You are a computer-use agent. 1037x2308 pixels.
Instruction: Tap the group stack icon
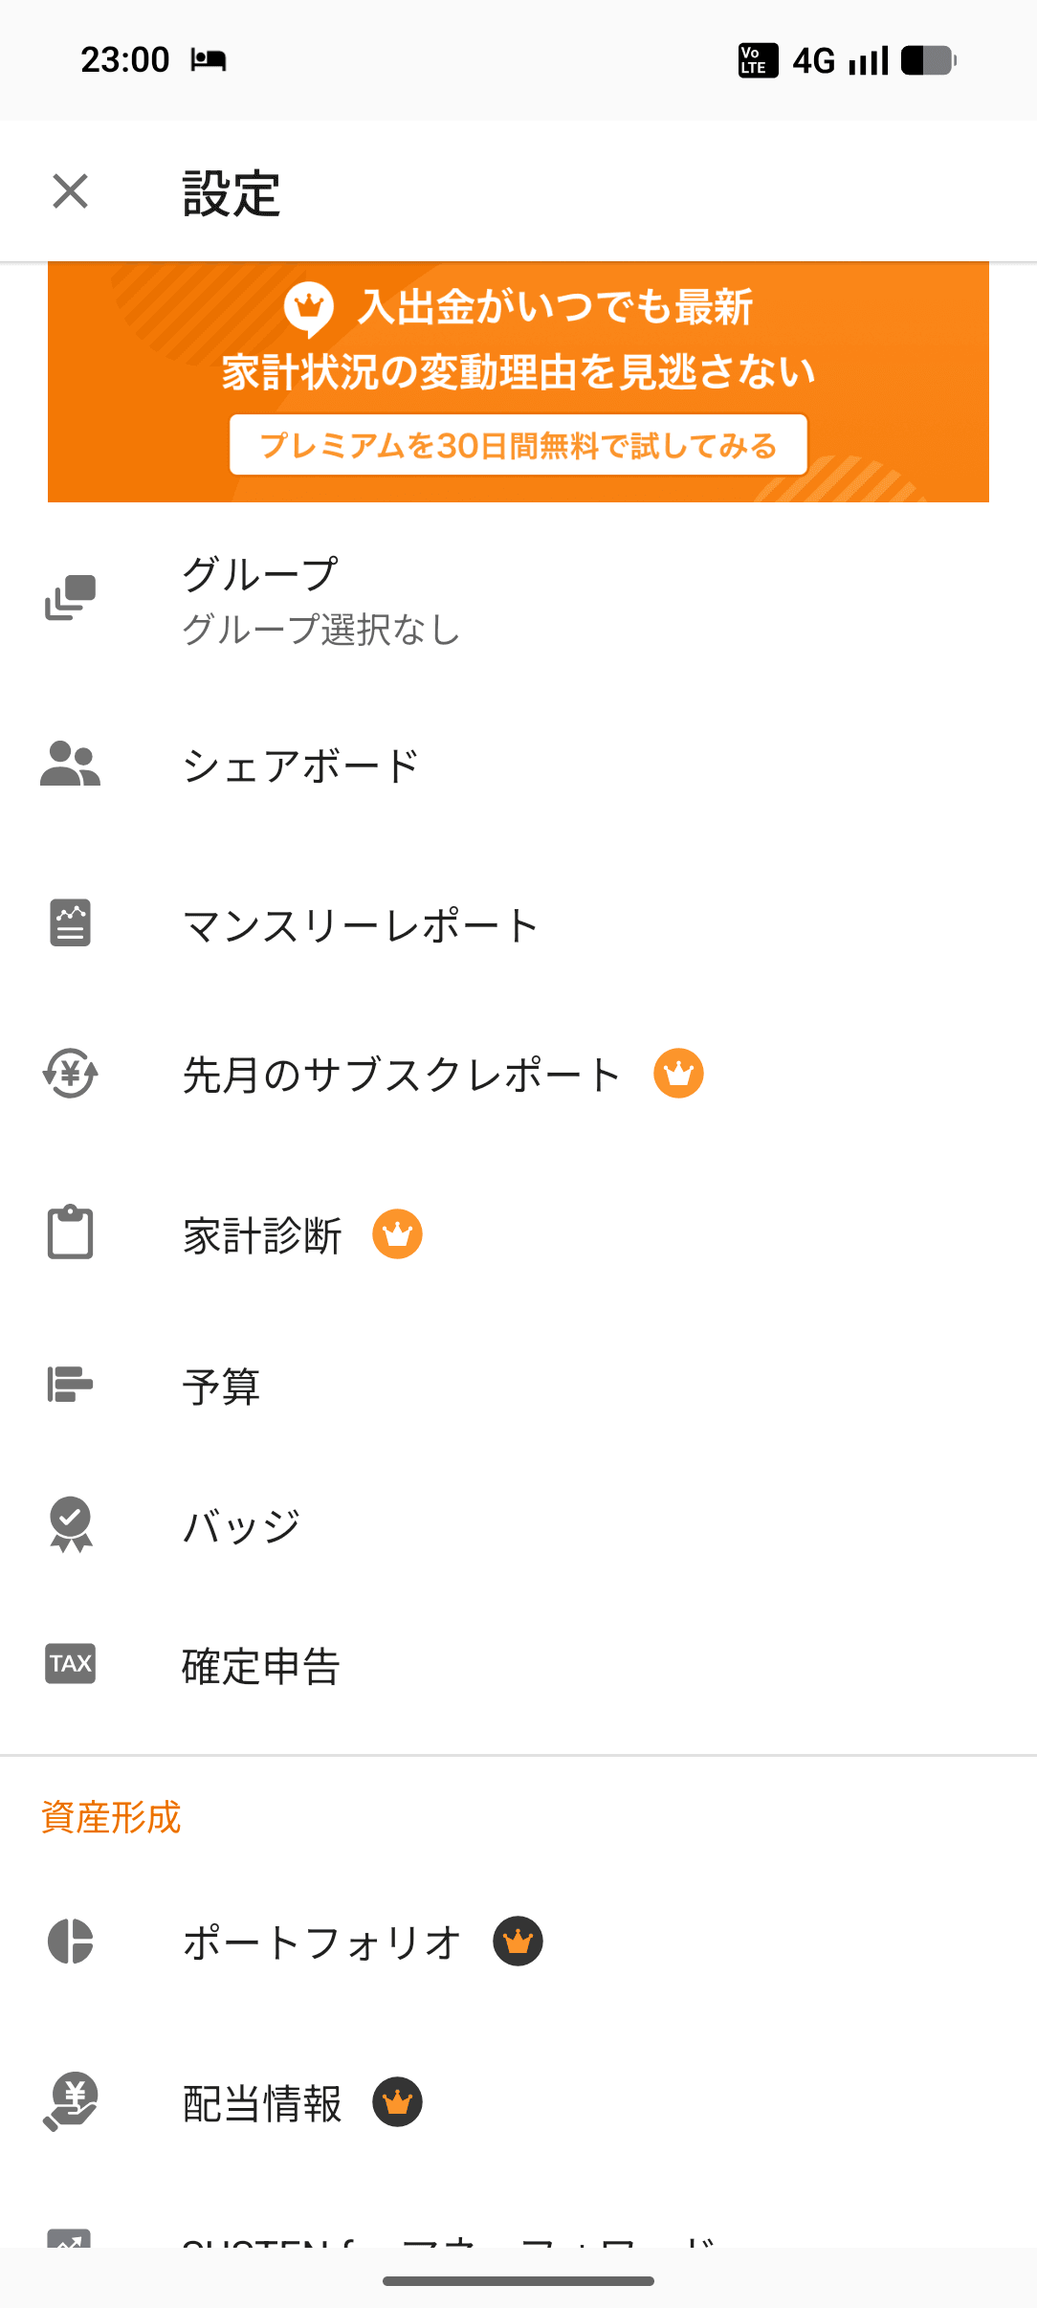tap(70, 598)
